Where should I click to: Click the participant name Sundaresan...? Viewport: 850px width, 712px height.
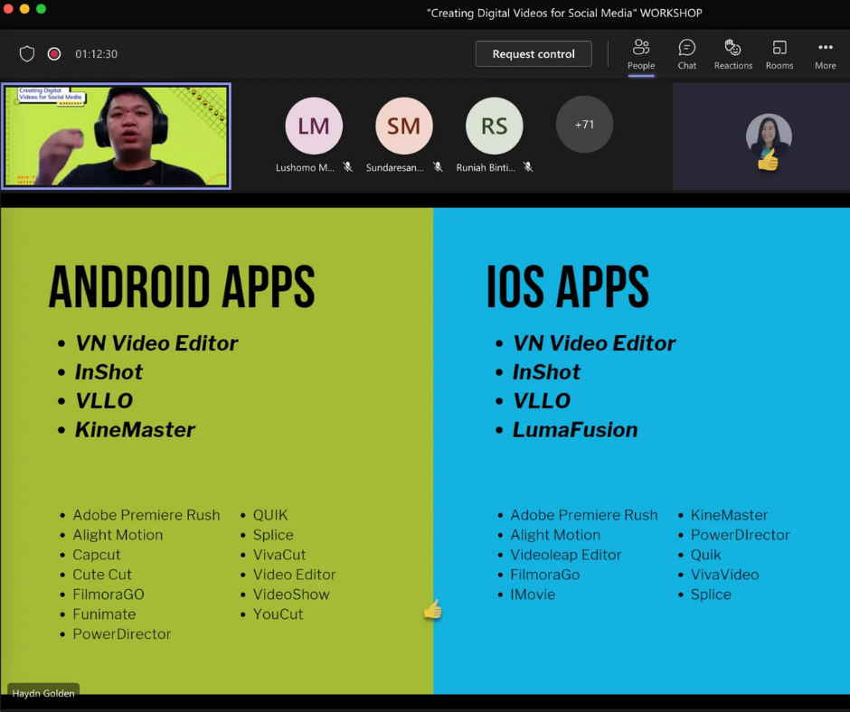tap(394, 167)
